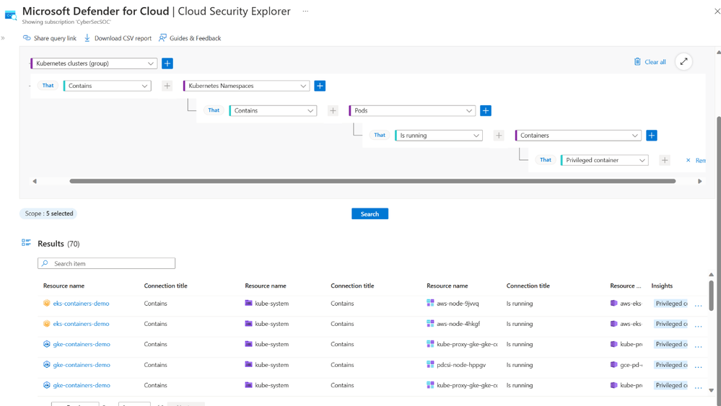Click the Share query link icon
Screen dimensions: 721x406
coord(27,38)
